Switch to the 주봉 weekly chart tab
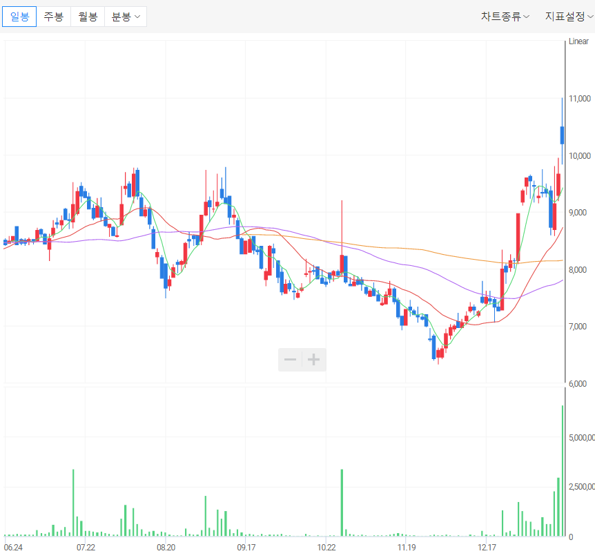The height and width of the screenshot is (558, 595). (54, 17)
